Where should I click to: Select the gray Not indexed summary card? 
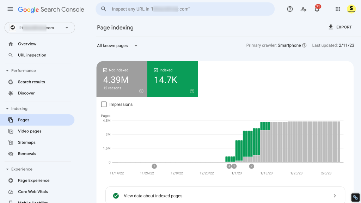[122, 79]
